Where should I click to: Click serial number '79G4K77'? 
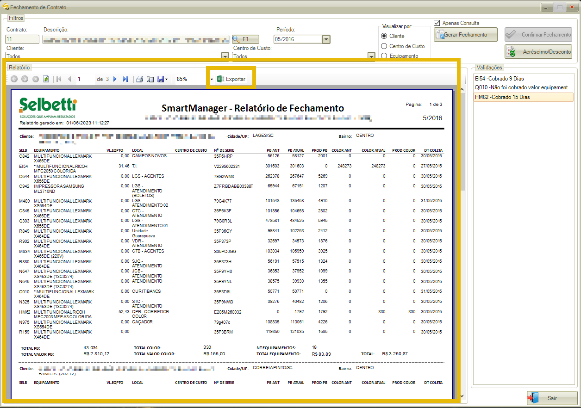[x=223, y=201]
